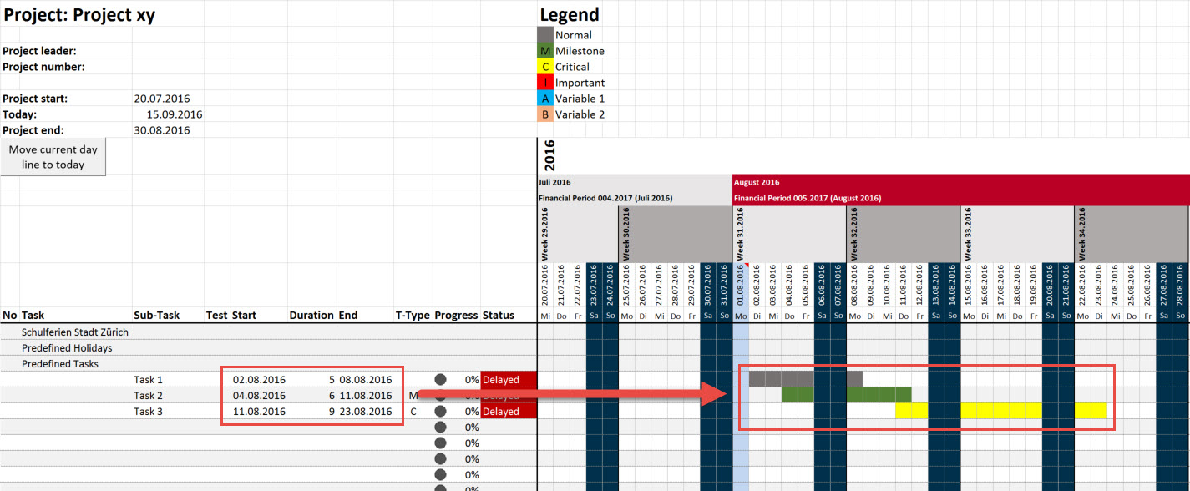Click the Project: Project xy title cell
1190x491 pixels.
click(79, 15)
